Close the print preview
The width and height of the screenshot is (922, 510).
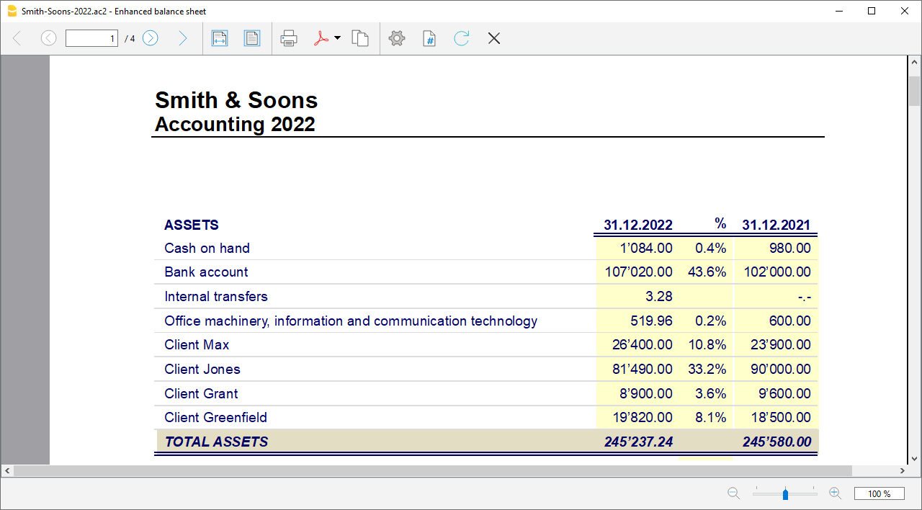pos(494,38)
